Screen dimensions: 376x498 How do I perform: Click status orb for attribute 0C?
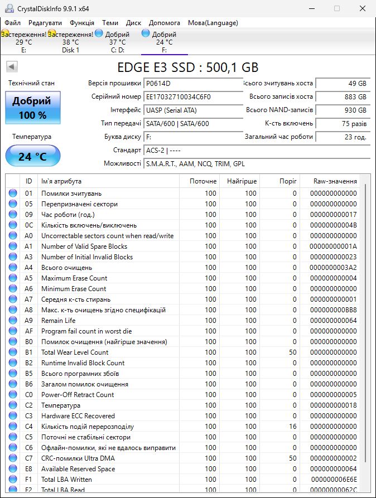tap(13, 225)
